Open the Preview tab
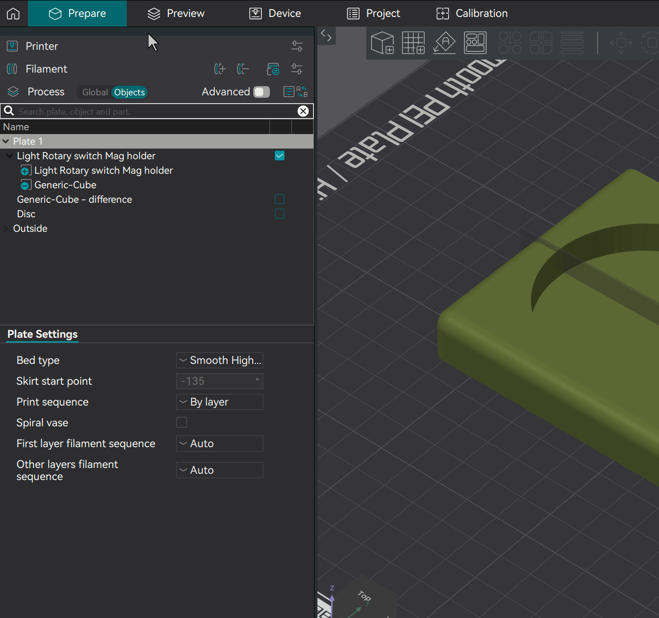Viewport: 659px width, 618px height. (176, 14)
